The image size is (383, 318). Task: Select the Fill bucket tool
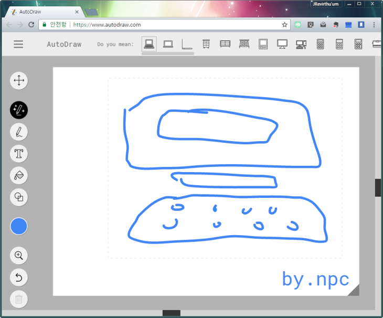[x=19, y=175]
